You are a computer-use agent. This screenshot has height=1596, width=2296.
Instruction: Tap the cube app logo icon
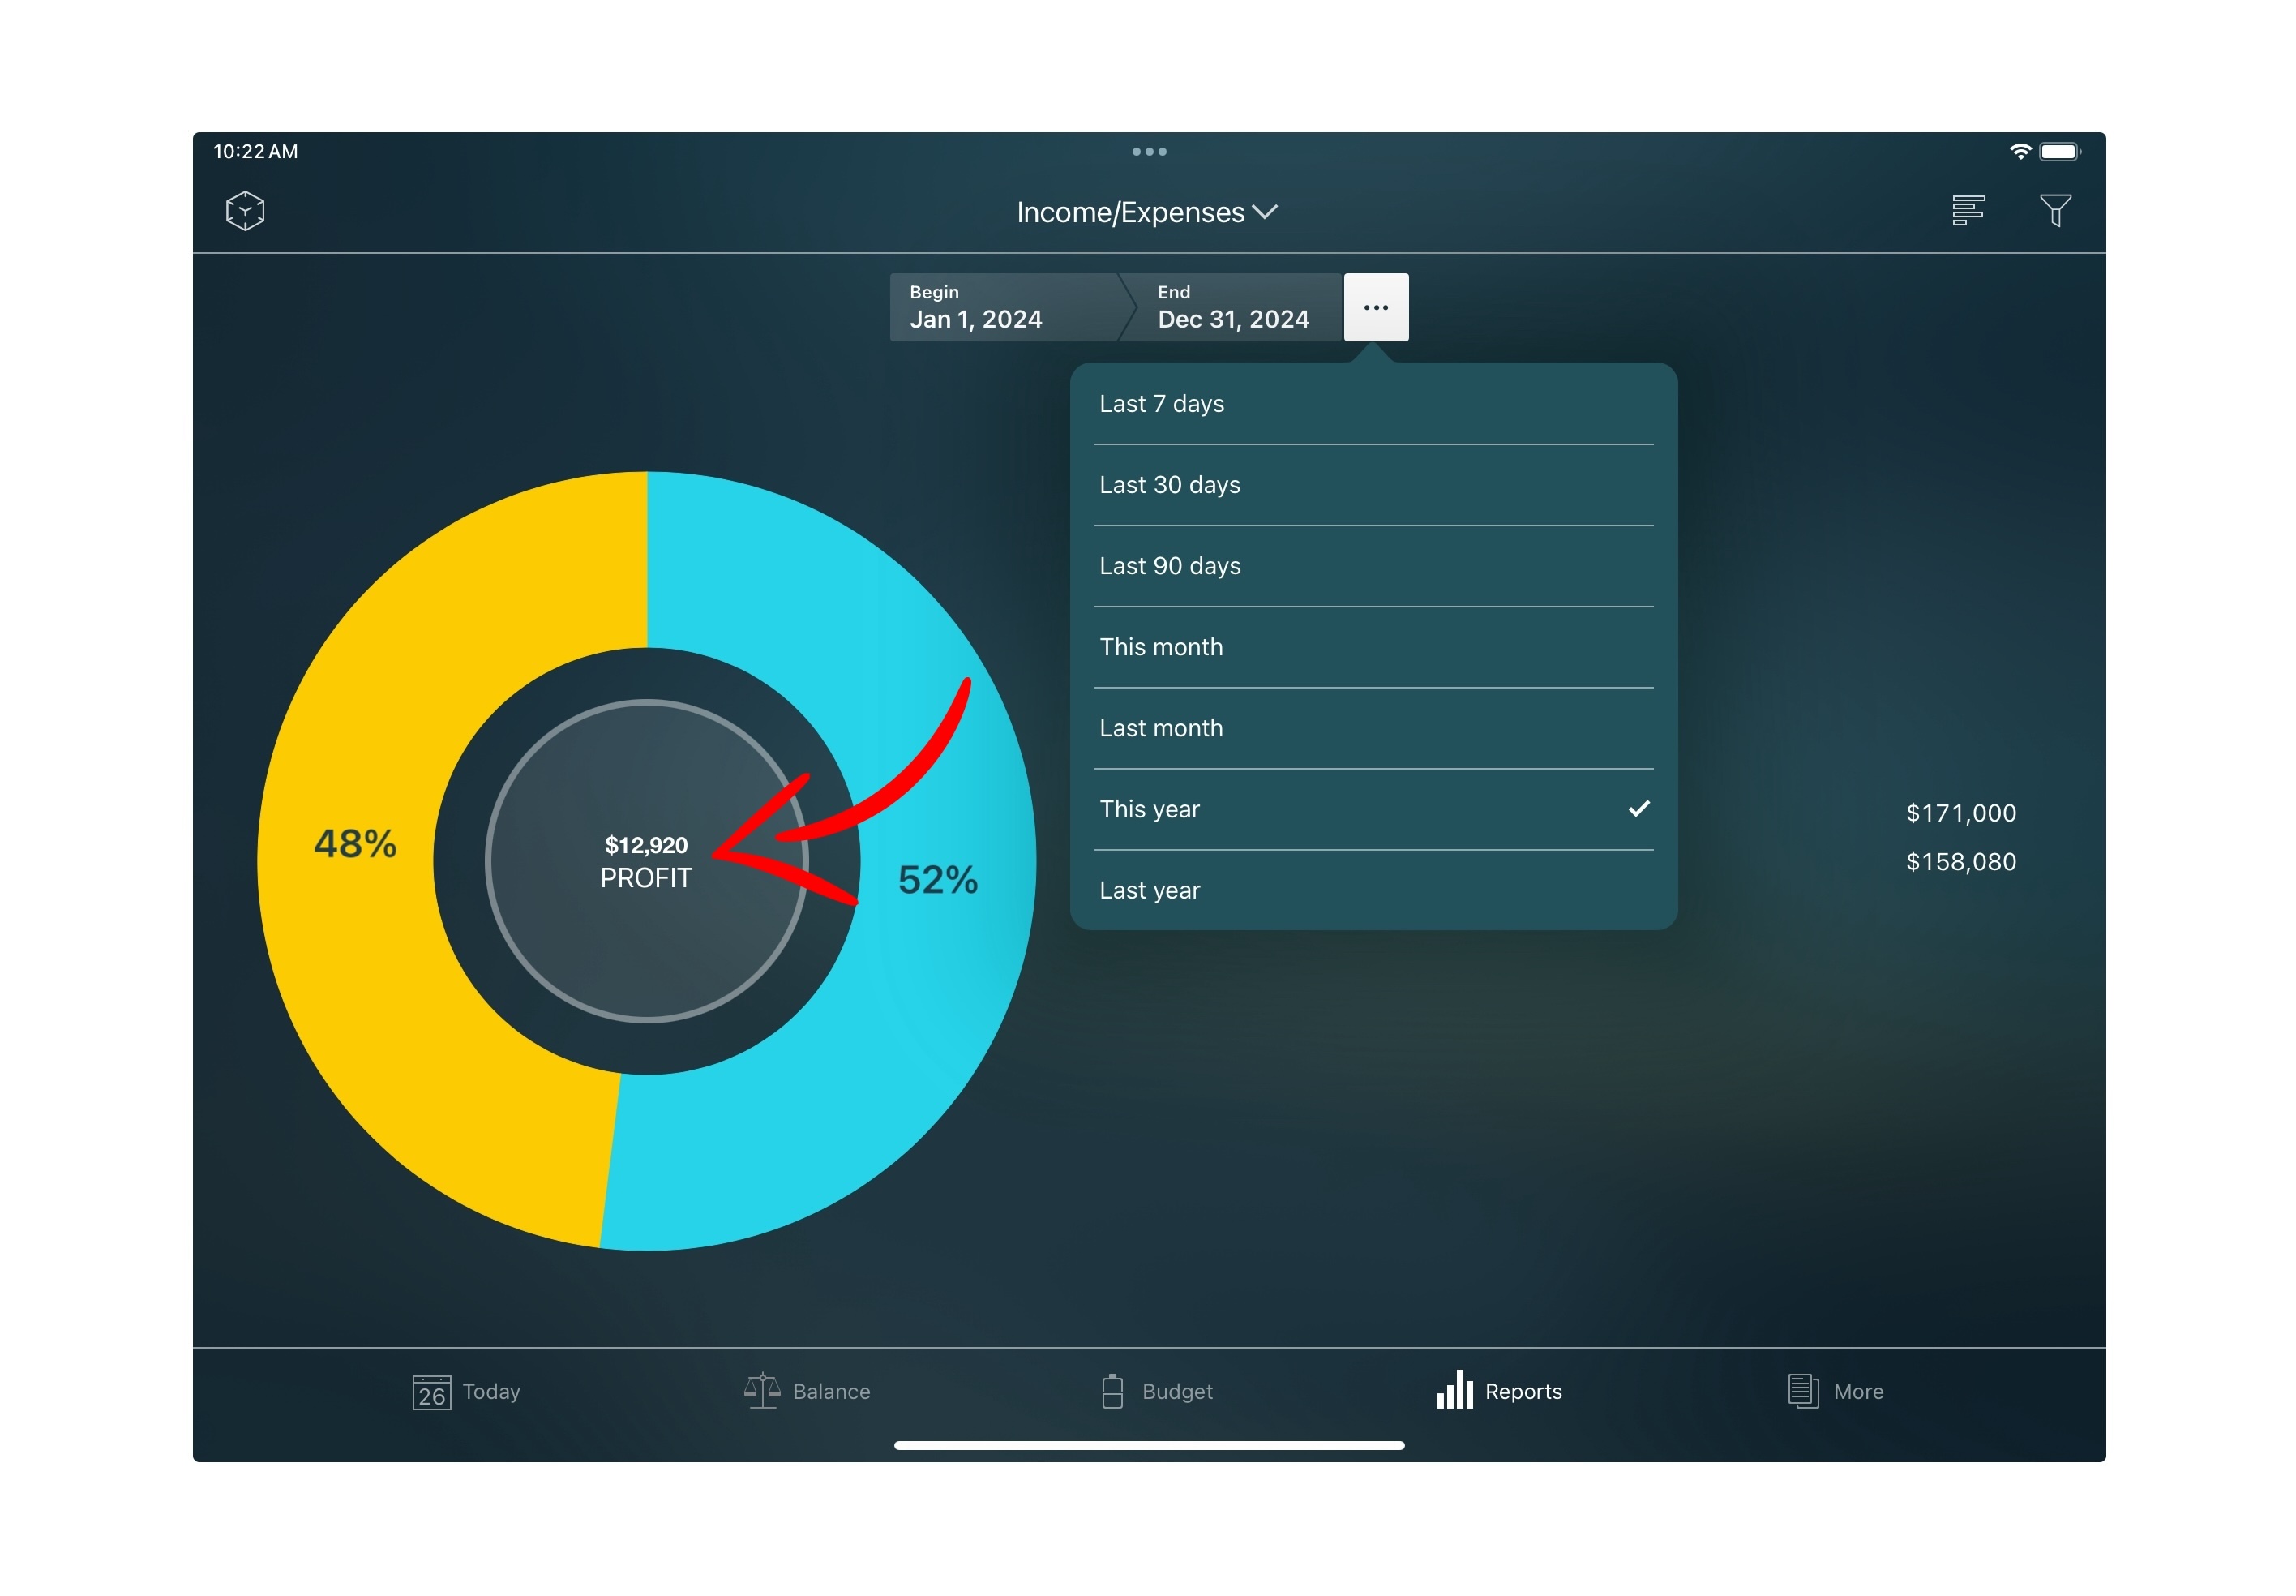[x=245, y=211]
